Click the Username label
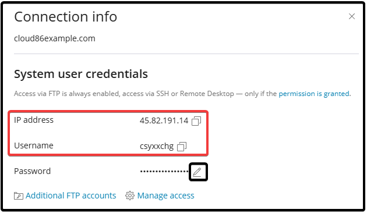 (x=34, y=145)
